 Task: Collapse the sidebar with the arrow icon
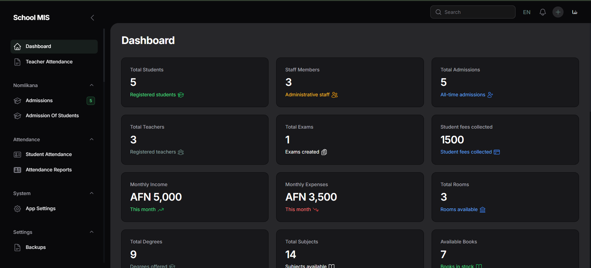pyautogui.click(x=92, y=18)
